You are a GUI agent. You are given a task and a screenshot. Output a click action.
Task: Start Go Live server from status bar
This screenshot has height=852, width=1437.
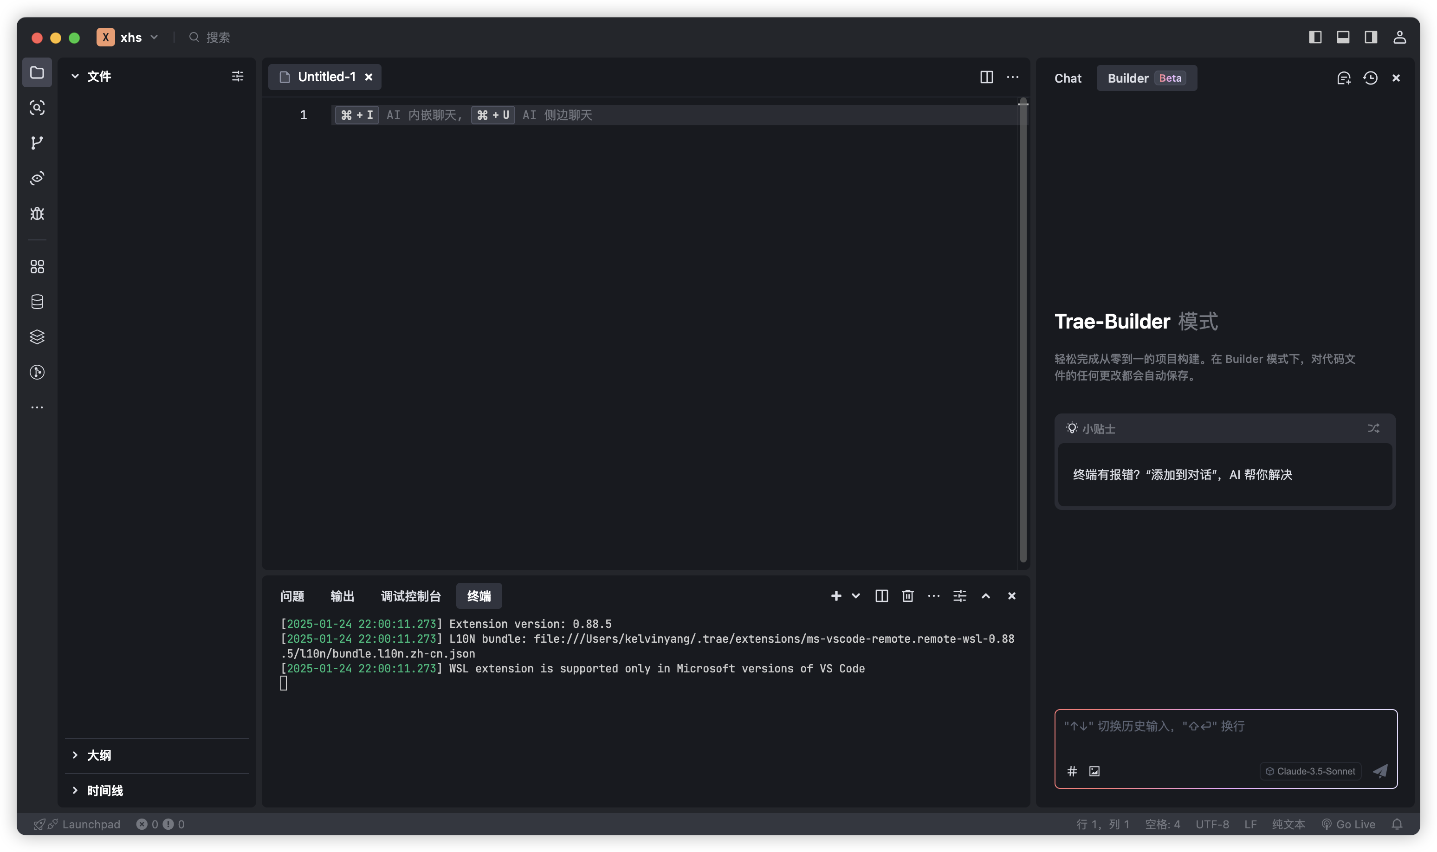pos(1348,824)
